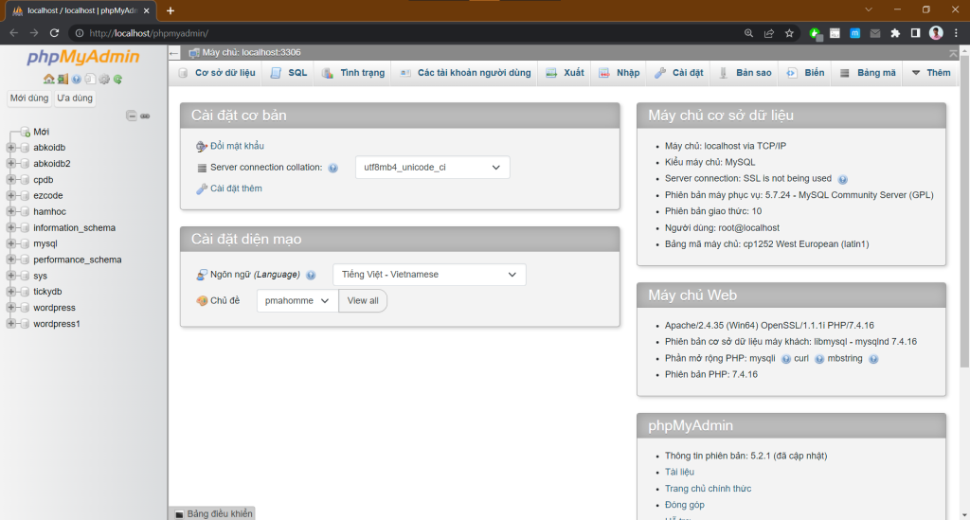
Task: Click the page vertical scrollbar thumb
Action: [964, 210]
